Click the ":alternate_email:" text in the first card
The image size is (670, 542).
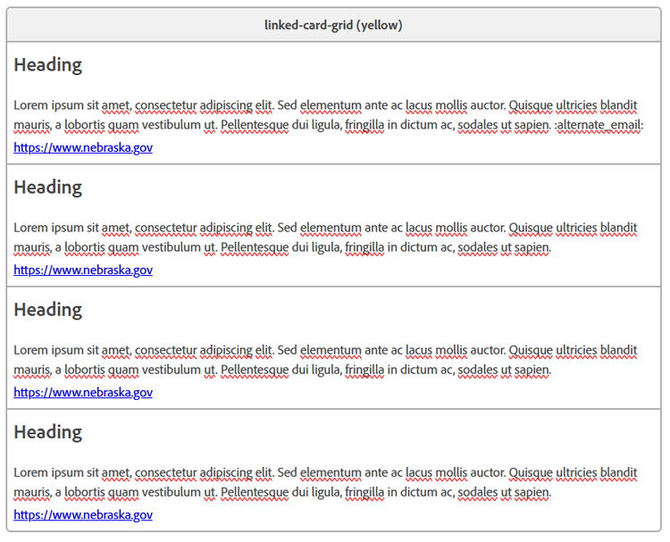[599, 125]
